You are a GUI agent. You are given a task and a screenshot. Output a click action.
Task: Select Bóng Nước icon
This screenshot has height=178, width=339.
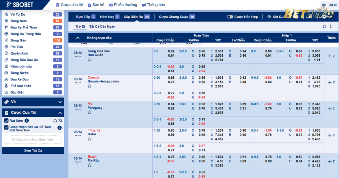(6, 73)
